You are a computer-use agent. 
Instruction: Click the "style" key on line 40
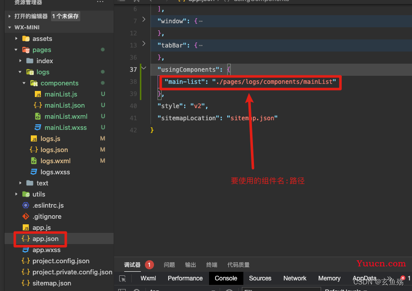pyautogui.click(x=170, y=106)
